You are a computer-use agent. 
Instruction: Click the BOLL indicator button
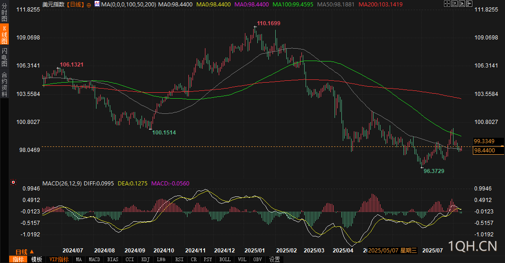click(225, 259)
